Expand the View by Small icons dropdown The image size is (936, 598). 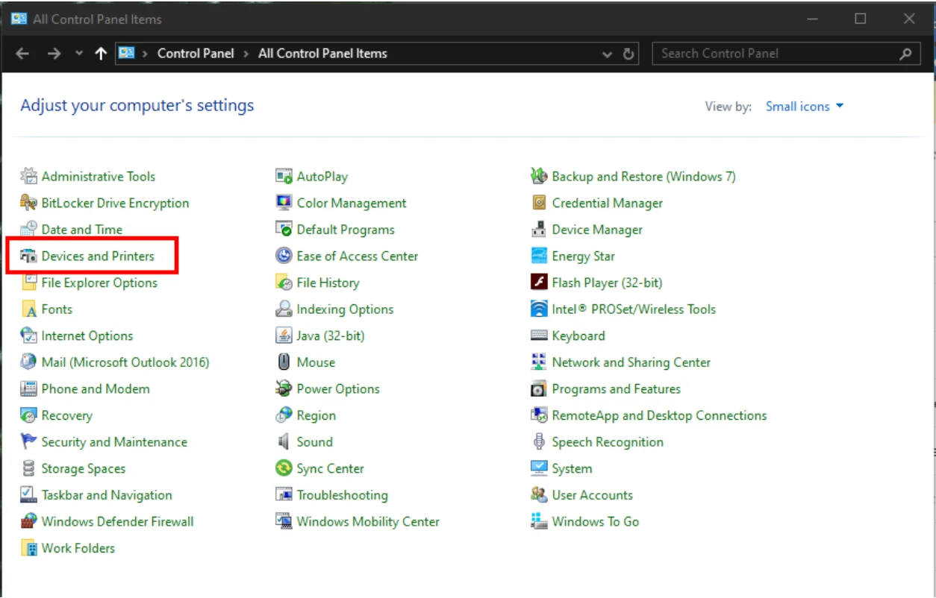click(x=805, y=107)
